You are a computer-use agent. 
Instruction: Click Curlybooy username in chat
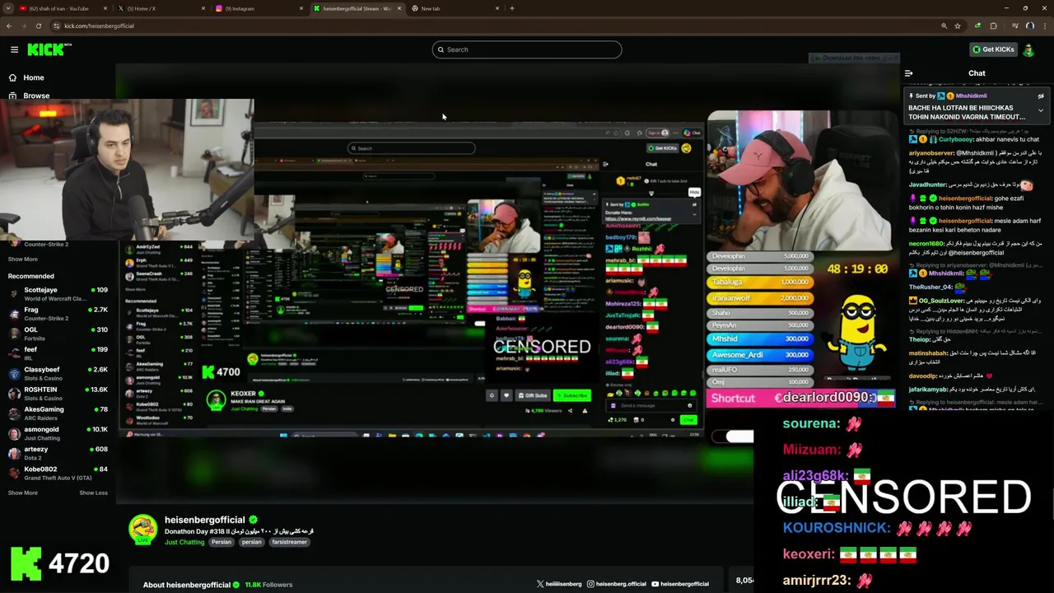coord(955,139)
